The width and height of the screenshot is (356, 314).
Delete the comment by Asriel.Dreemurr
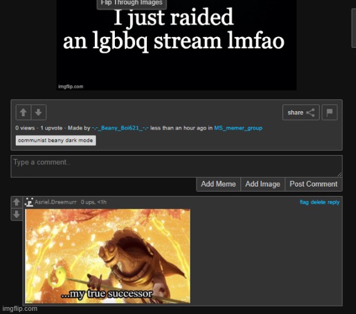click(x=318, y=202)
